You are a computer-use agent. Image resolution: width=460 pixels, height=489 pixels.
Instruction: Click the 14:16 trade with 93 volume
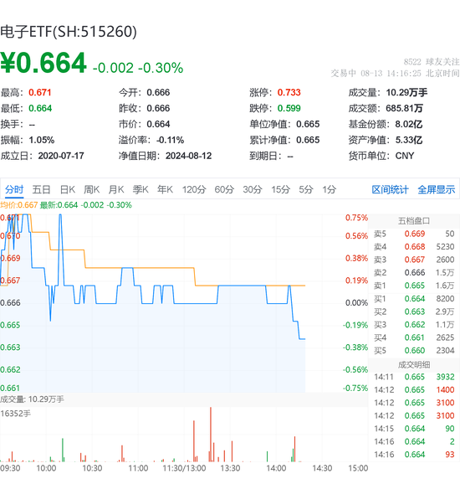[414, 455]
